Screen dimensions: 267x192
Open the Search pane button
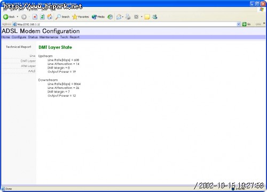tap(62, 17)
